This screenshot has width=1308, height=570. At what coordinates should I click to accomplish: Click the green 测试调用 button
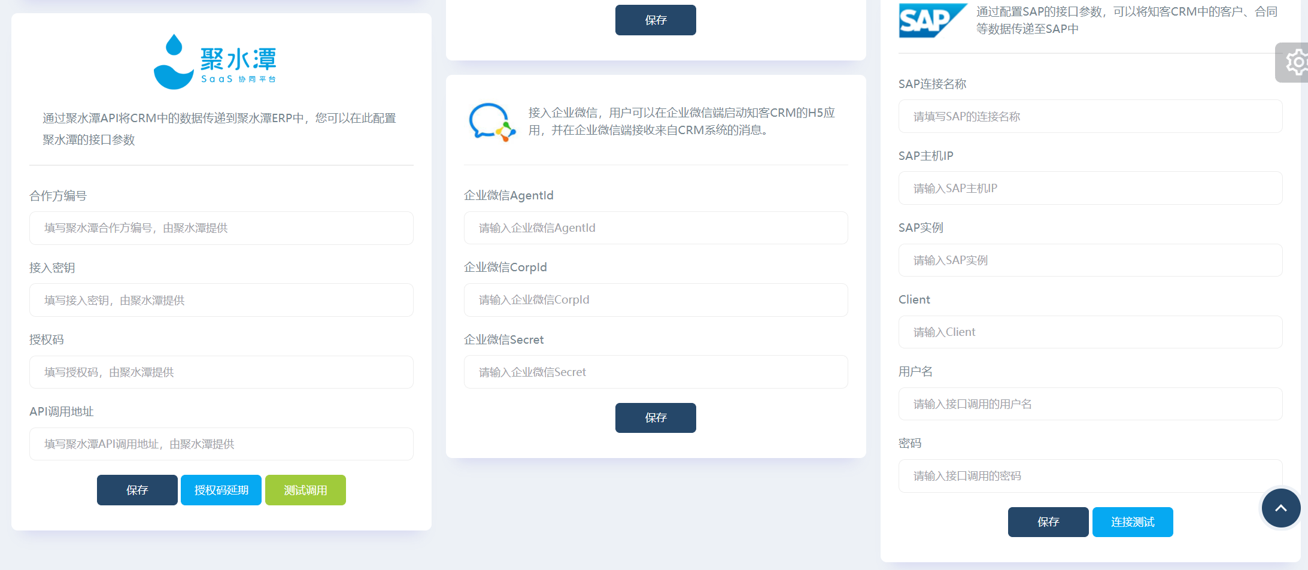pyautogui.click(x=305, y=490)
